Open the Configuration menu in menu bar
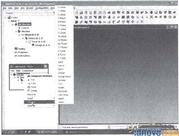 [x=42, y=8]
